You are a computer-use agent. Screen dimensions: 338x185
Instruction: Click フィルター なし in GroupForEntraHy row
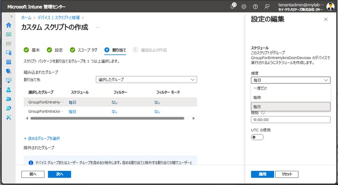pos(114,102)
